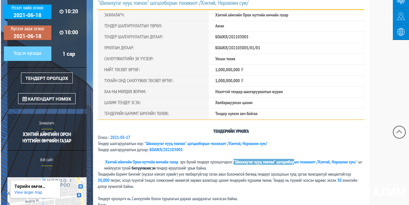Click the НИЙТ ТӨСӨВТ ӨРТӨГ: label
Image resolution: width=409 pixels, height=205 pixels.
(122, 70)
